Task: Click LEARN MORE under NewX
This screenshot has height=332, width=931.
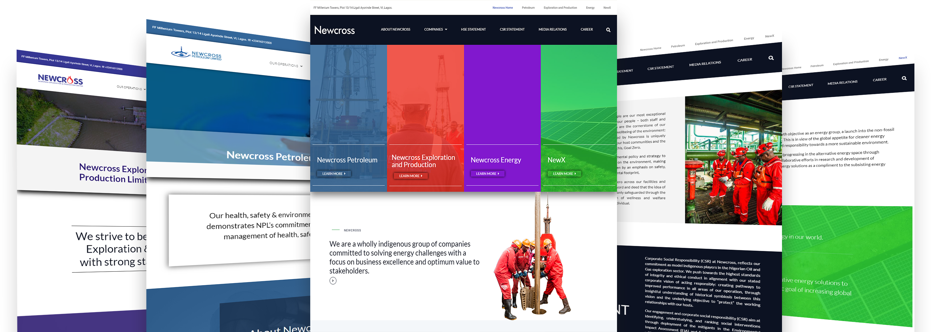Action: (x=564, y=174)
